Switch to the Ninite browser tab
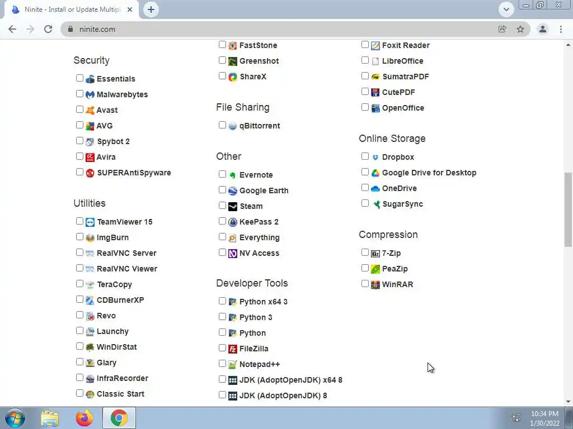 (x=72, y=9)
